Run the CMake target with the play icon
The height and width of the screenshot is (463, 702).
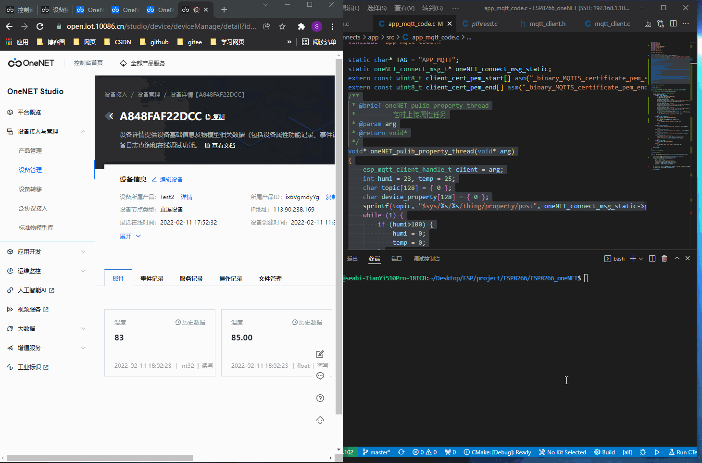[x=657, y=452]
